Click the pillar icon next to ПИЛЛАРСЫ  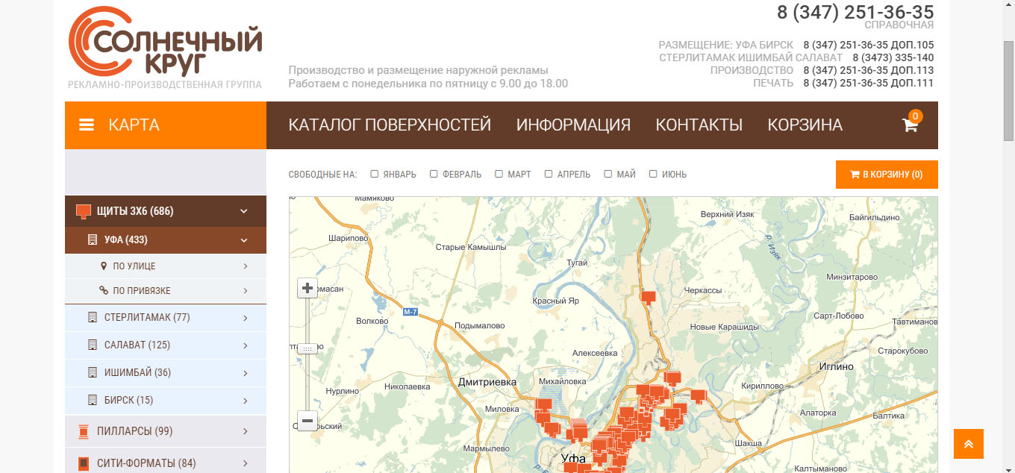84,431
